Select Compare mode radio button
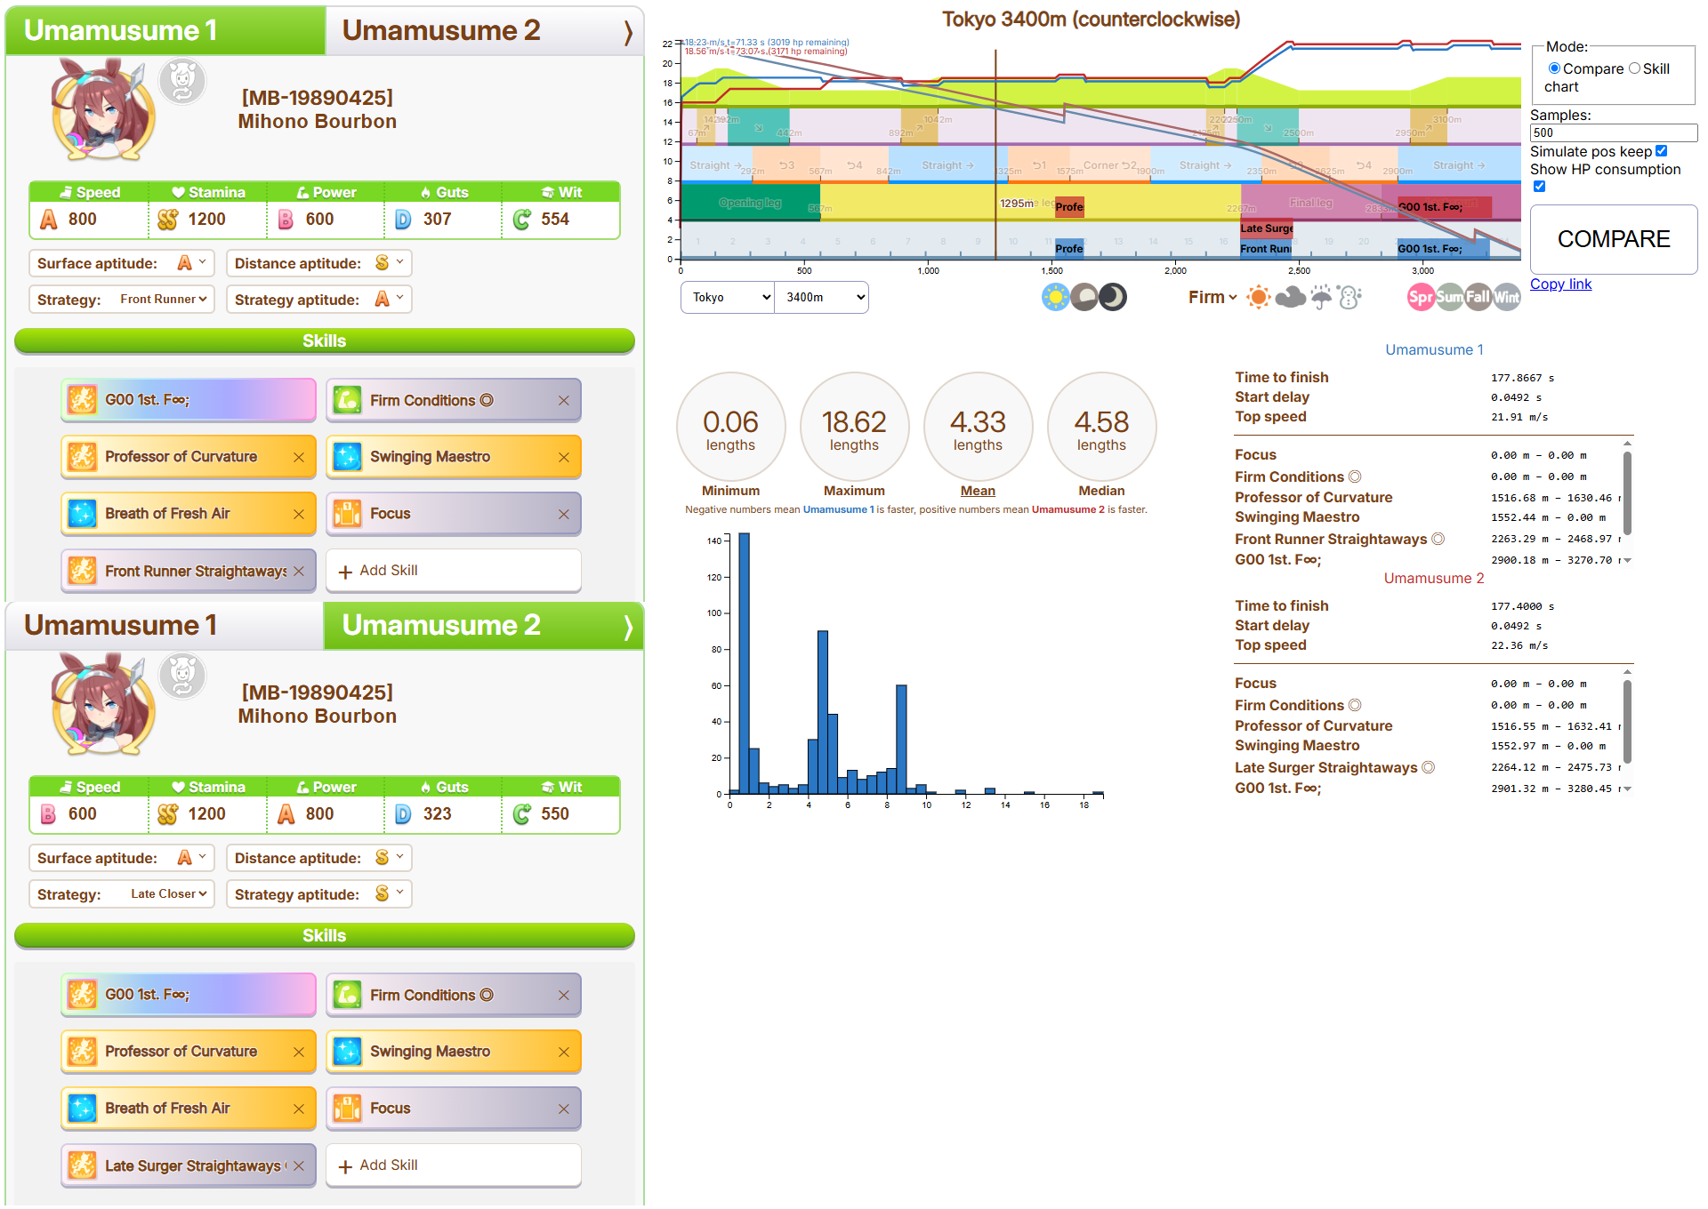The height and width of the screenshot is (1209, 1708). [x=1554, y=68]
